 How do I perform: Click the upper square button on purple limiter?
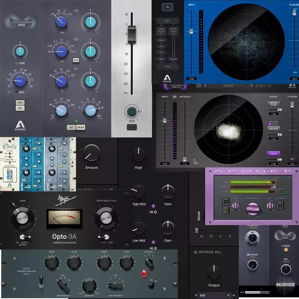coord(225,201)
